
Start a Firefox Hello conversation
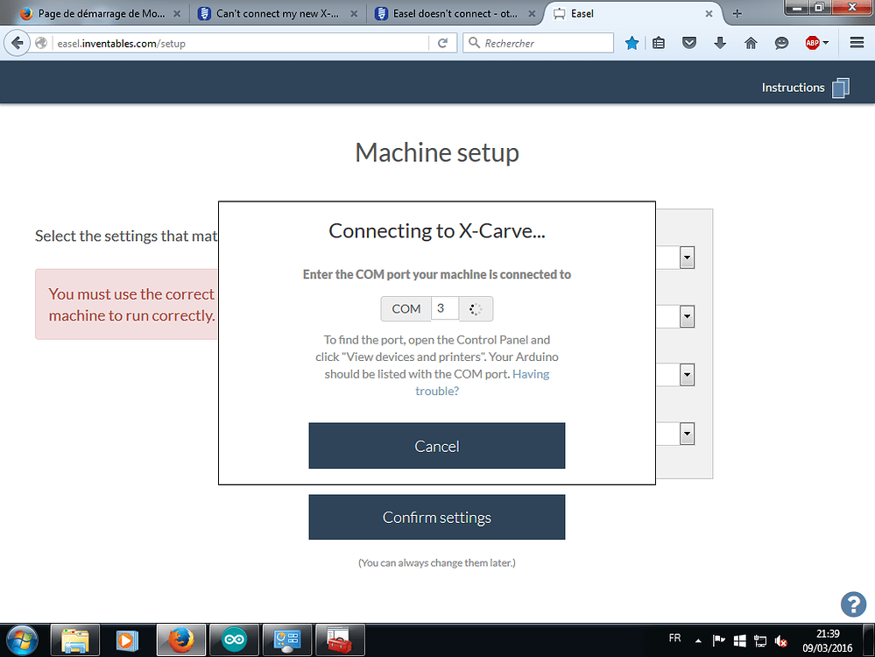point(781,42)
